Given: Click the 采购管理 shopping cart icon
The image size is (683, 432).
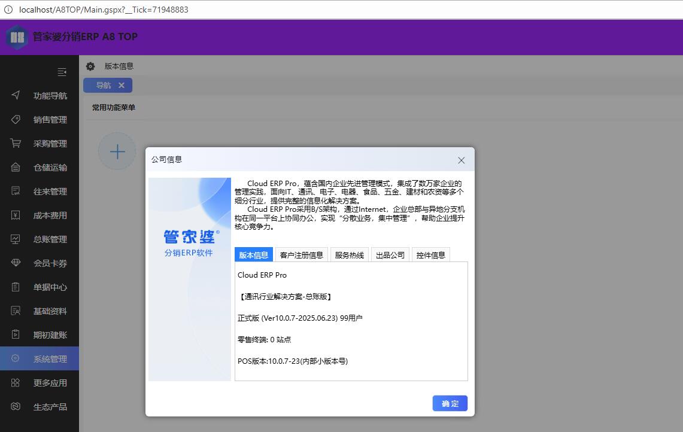Looking at the screenshot, I should pos(16,143).
